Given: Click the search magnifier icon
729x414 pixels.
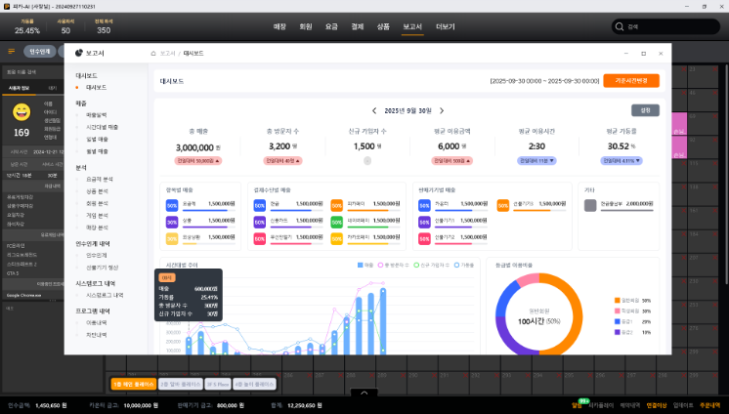Looking at the screenshot, I should tap(622, 27).
